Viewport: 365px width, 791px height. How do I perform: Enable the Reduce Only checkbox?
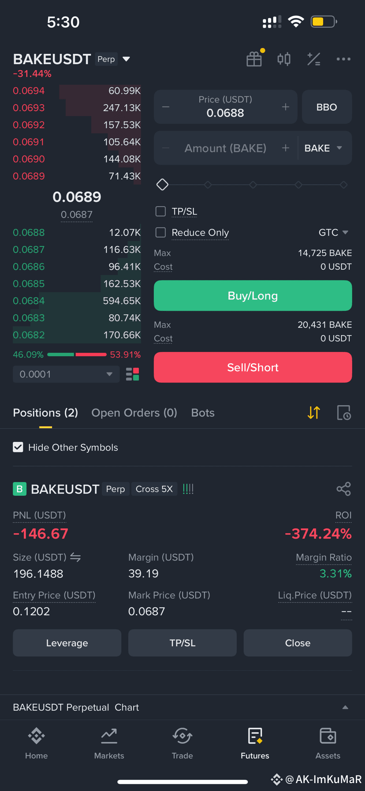[x=161, y=233]
